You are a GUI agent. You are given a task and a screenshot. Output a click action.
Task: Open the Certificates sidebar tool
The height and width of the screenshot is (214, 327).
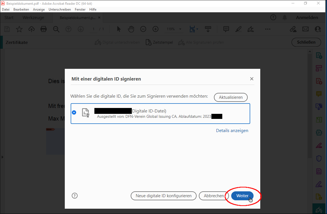[x=319, y=210]
